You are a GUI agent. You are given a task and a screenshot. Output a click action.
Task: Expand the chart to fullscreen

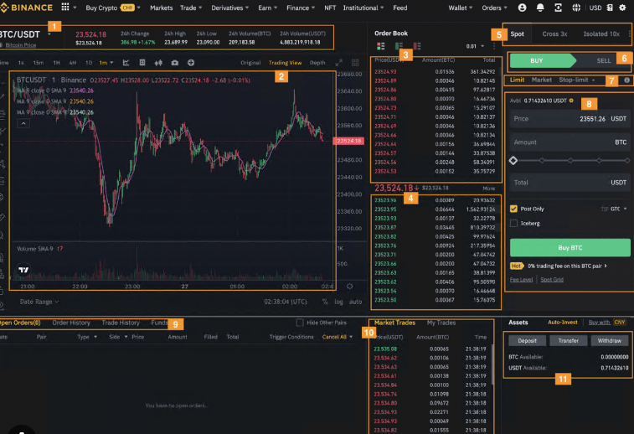pos(338,63)
